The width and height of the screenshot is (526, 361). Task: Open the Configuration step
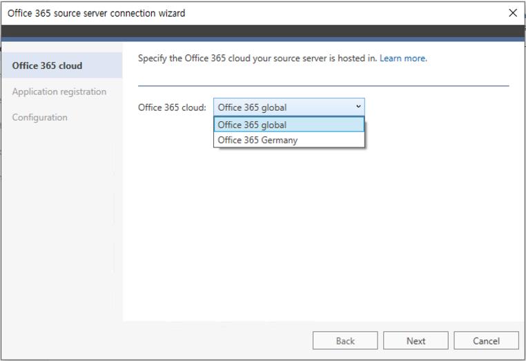pyautogui.click(x=40, y=117)
